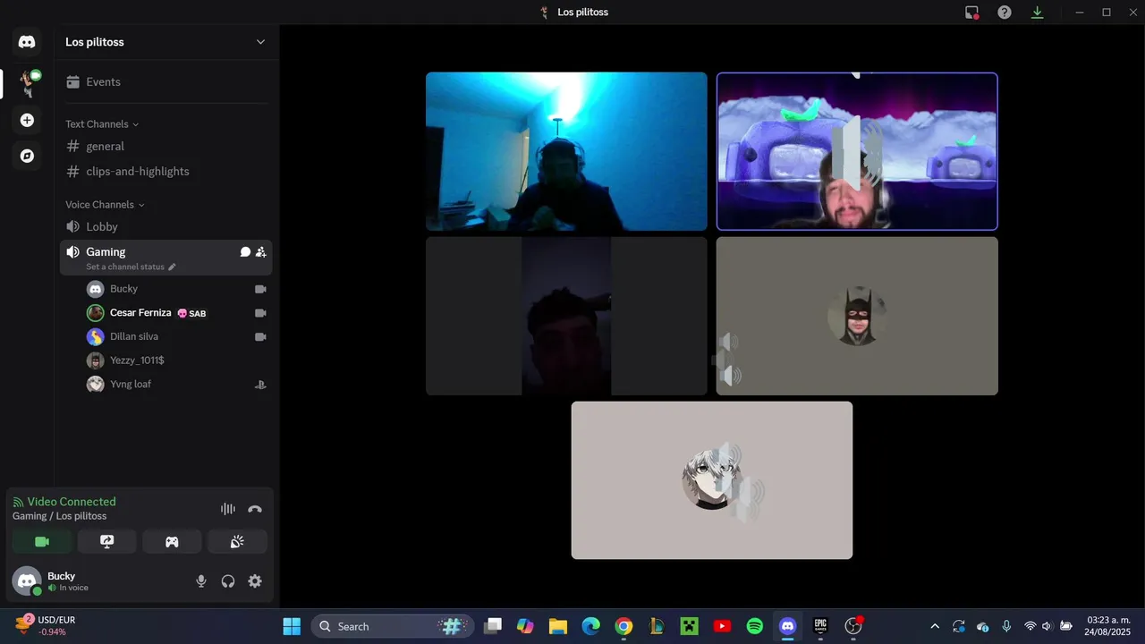
Task: Open Discord direct messages home icon
Action: 27,42
